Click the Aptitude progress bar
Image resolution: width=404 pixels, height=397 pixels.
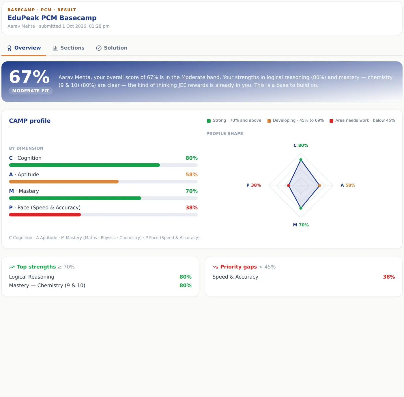[103, 182]
